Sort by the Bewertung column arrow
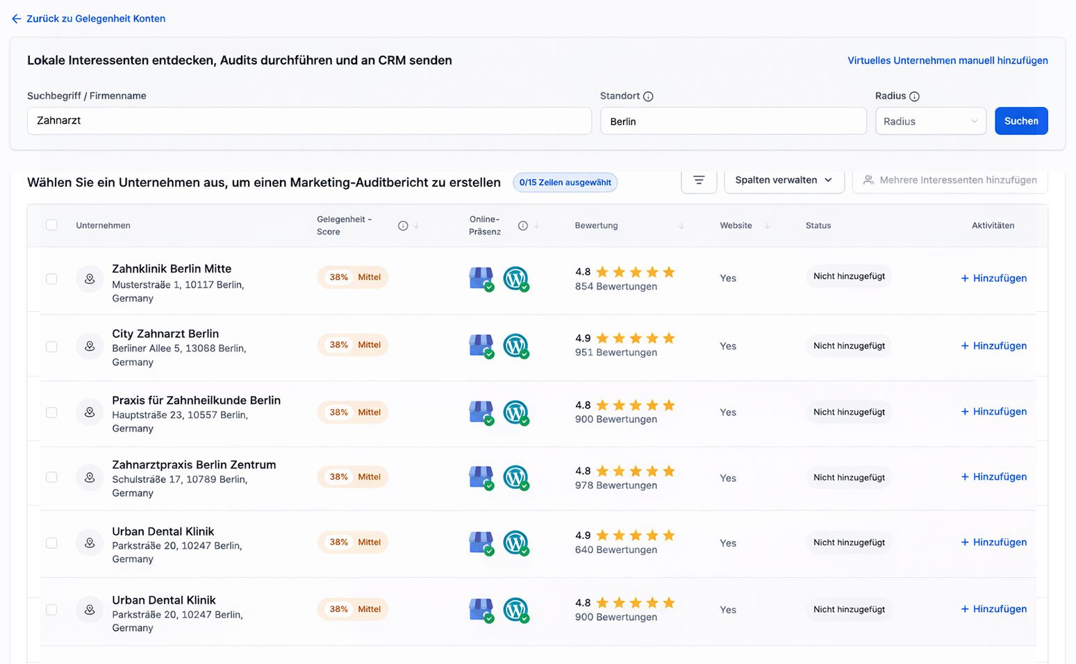Image resolution: width=1076 pixels, height=664 pixels. [x=681, y=226]
